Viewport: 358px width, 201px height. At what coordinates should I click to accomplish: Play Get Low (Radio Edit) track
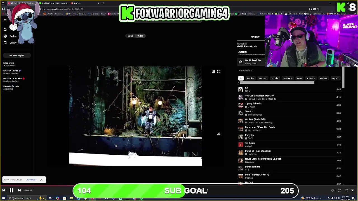coord(289,121)
